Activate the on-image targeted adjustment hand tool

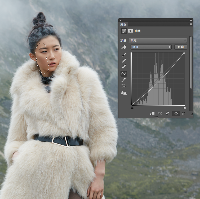click(x=124, y=47)
